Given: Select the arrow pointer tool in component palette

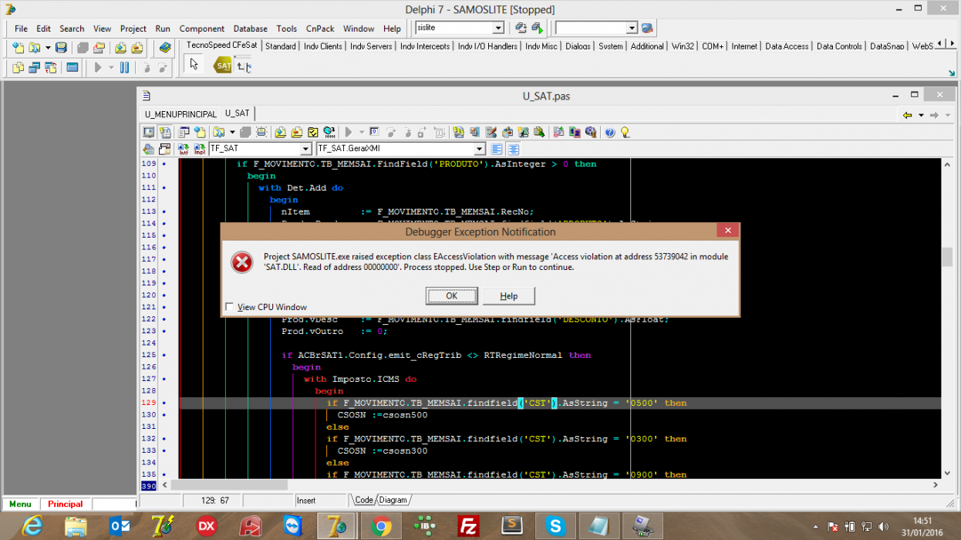Looking at the screenshot, I should 194,66.
